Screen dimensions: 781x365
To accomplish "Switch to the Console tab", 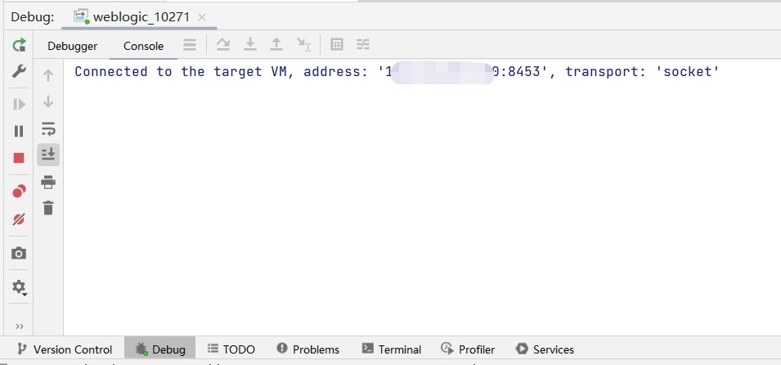I will pos(143,46).
